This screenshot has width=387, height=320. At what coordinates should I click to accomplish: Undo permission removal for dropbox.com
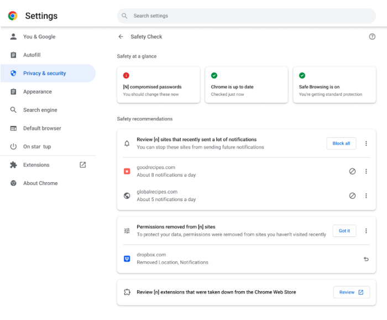click(x=366, y=259)
